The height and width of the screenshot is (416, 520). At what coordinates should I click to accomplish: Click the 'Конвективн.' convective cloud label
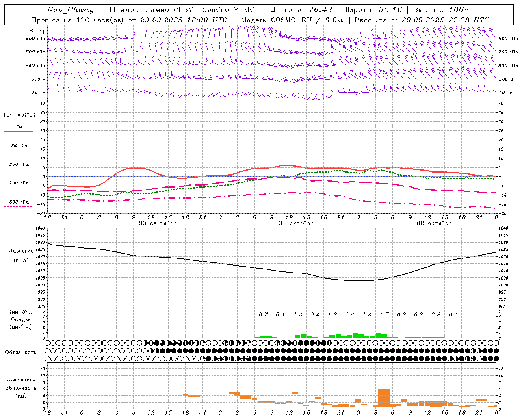(x=21, y=380)
